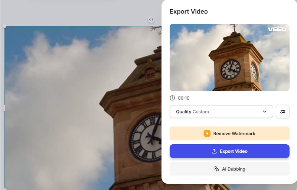297x190 pixels.
Task: Click the export preview thumbnail
Action: [229, 57]
